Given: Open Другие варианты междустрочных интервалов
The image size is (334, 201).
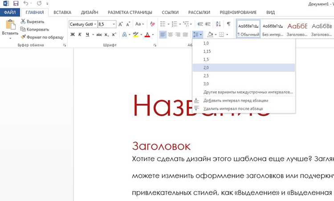Looking at the screenshot, I should coord(244,92).
